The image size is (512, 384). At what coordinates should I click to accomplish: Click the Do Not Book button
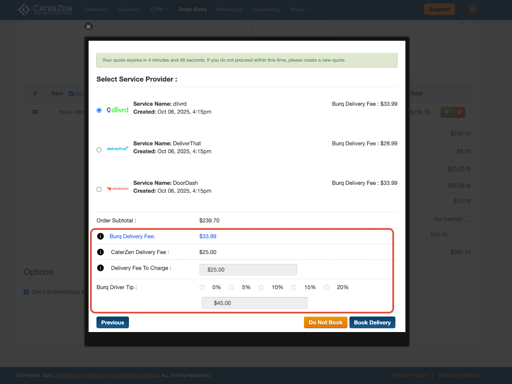(x=326, y=322)
